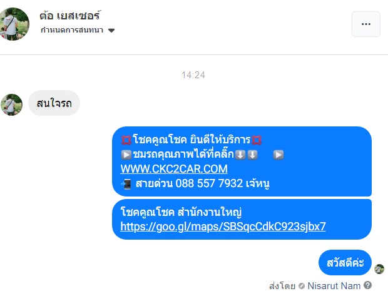This screenshot has width=388, height=301.
Task: Open the three-dot more options menu
Action: pyautogui.click(x=366, y=24)
